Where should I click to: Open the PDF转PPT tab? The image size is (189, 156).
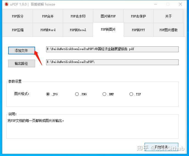pyautogui.click(x=138, y=30)
